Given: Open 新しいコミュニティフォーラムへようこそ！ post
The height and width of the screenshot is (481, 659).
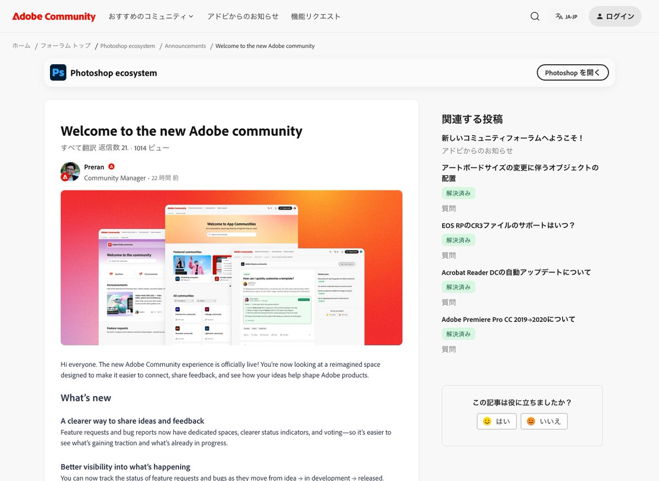Looking at the screenshot, I should click(512, 138).
